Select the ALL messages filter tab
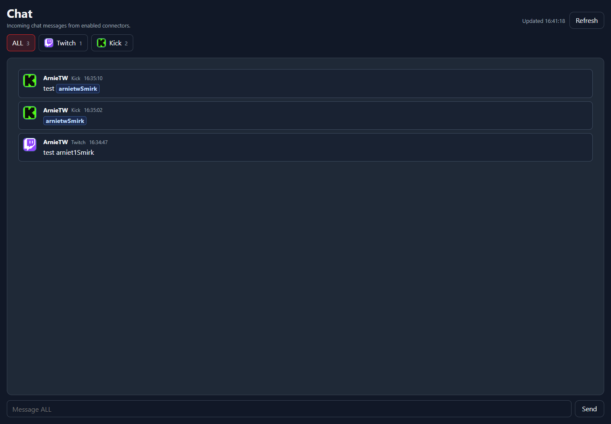Screen dimensions: 611x424 (21, 43)
